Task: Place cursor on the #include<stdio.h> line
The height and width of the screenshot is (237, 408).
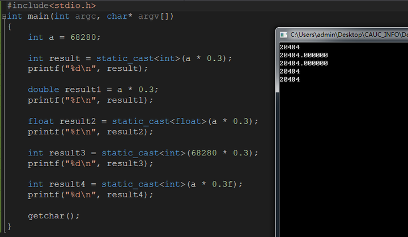Action: pyautogui.click(x=52, y=6)
